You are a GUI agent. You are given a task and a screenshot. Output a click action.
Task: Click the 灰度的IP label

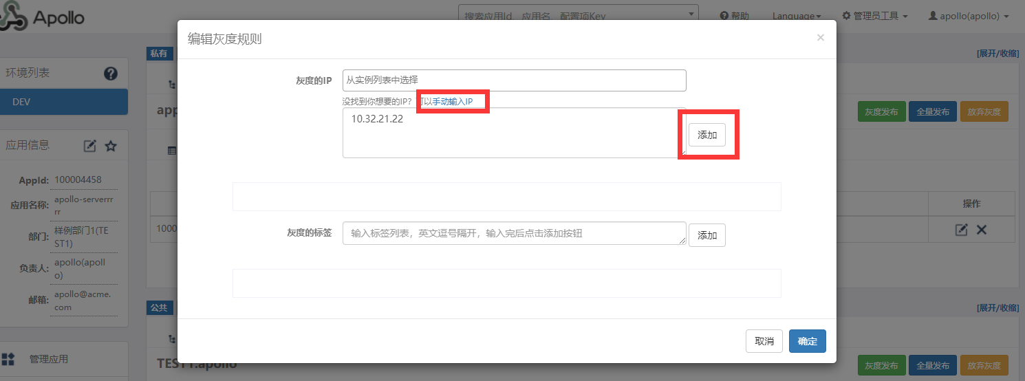coord(314,80)
